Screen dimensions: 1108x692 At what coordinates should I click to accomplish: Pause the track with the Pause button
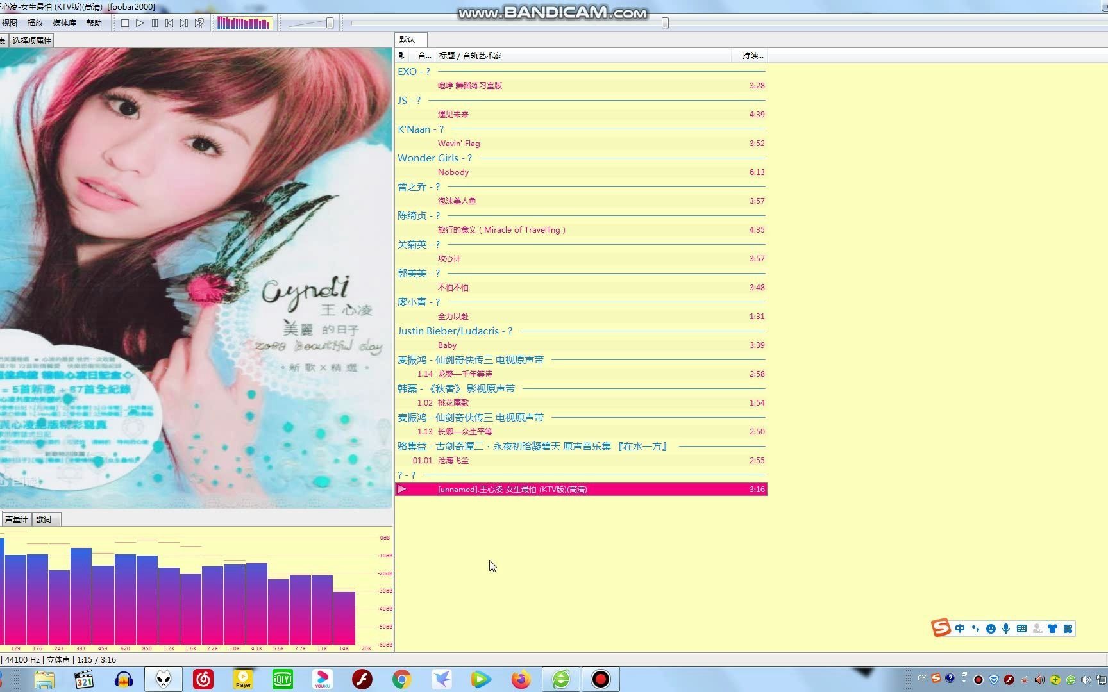click(x=155, y=23)
